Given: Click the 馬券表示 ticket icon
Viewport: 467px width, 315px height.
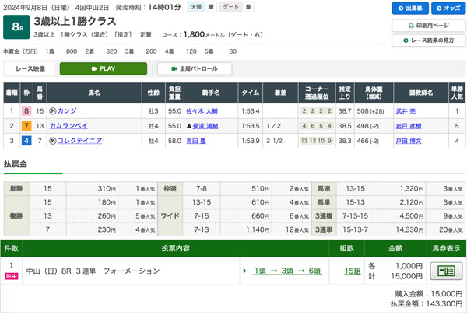Looking at the screenshot, I should click(446, 271).
